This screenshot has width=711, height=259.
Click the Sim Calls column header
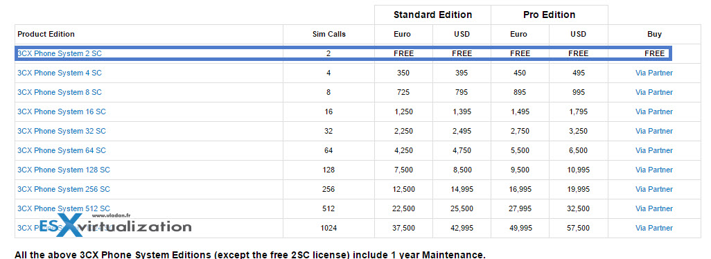(328, 34)
